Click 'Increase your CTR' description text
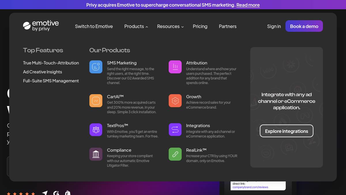 click(212, 158)
